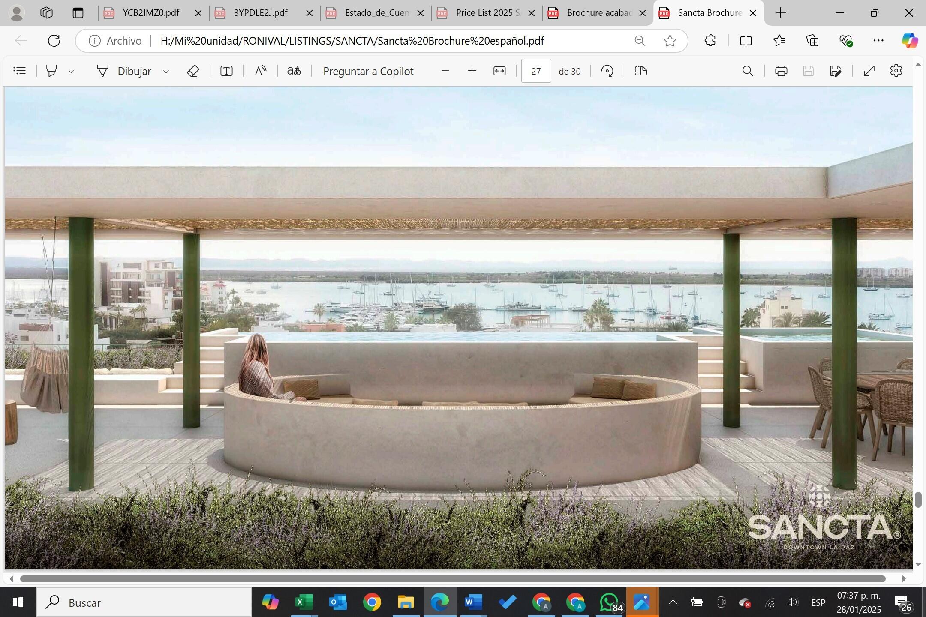Switch to the Estado_de_Cuen tab

coord(374,13)
